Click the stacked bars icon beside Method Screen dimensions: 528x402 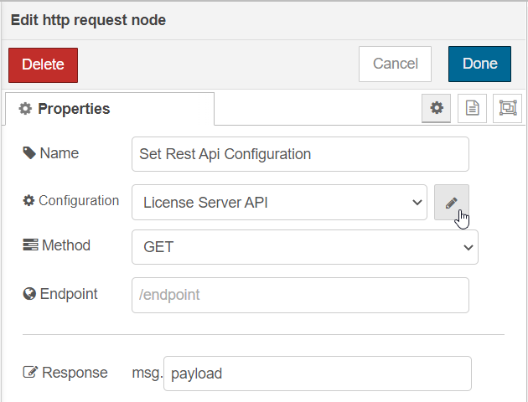30,245
